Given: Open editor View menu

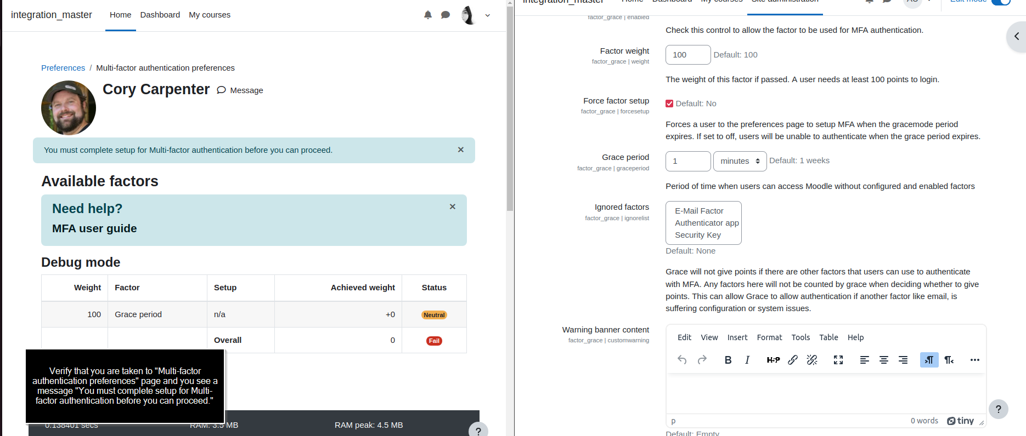Looking at the screenshot, I should [x=709, y=337].
